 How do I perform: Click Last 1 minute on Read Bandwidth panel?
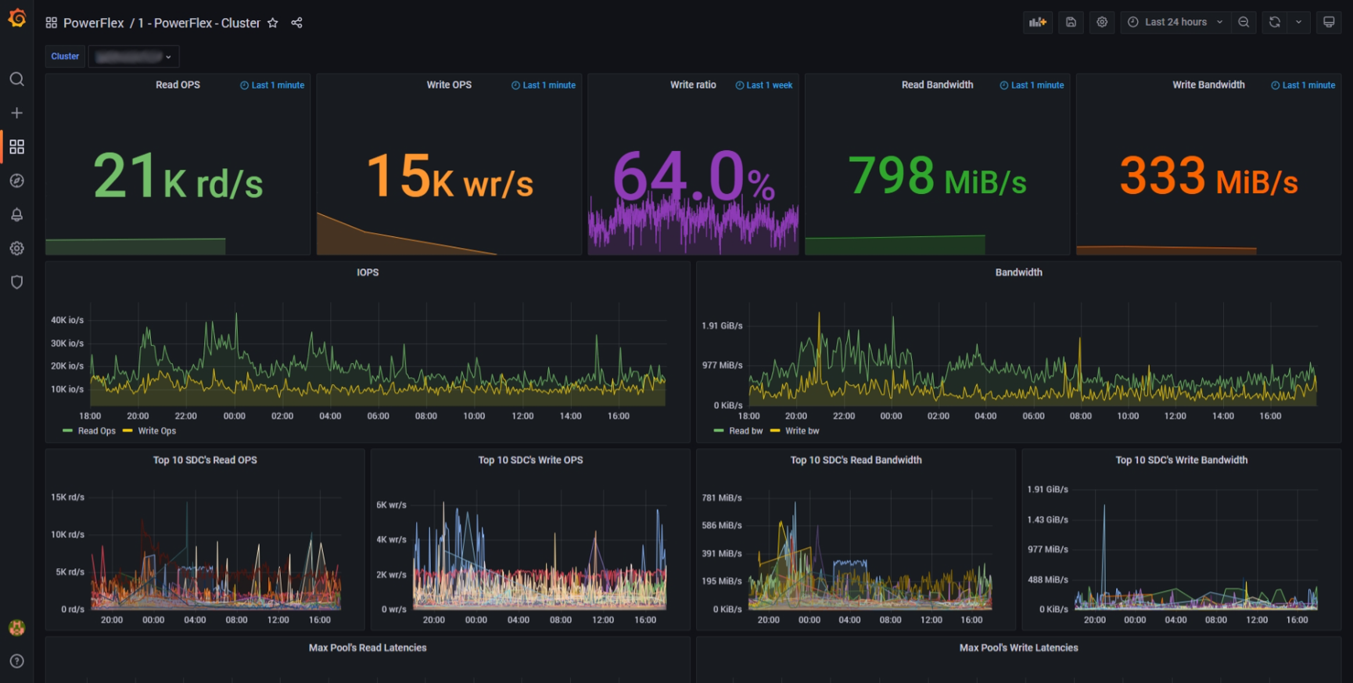coord(1032,85)
